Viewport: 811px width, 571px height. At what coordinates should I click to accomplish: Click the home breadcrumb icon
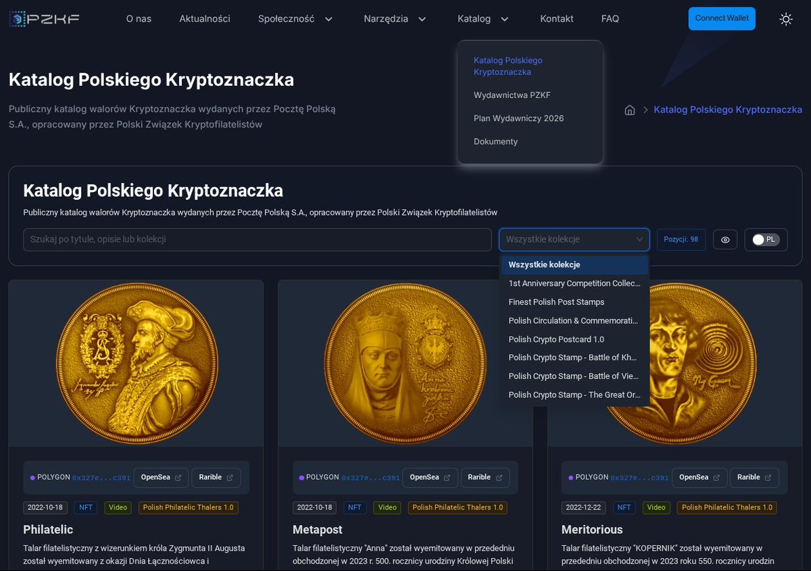(x=630, y=110)
